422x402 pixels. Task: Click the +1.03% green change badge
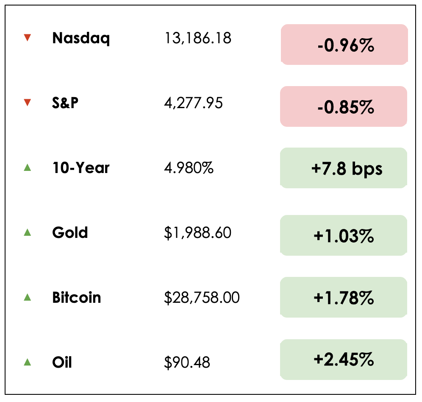[344, 235]
